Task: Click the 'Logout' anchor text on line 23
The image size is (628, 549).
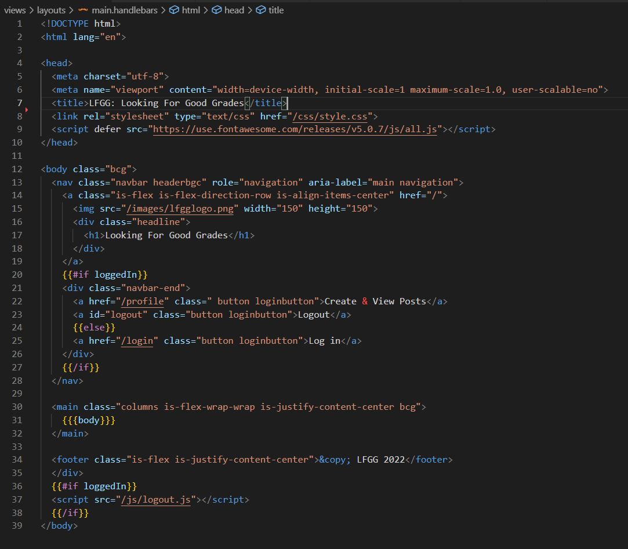Action: coord(314,315)
